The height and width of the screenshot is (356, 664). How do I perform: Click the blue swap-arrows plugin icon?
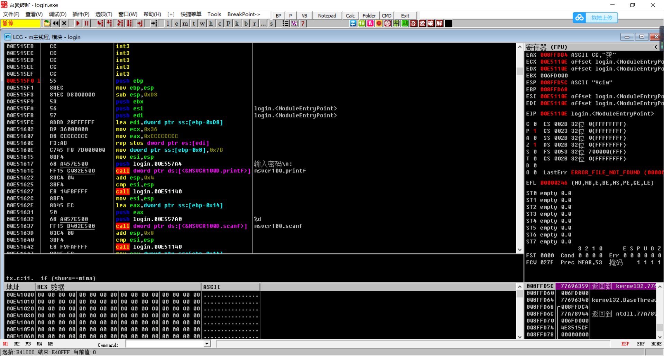(x=353, y=24)
